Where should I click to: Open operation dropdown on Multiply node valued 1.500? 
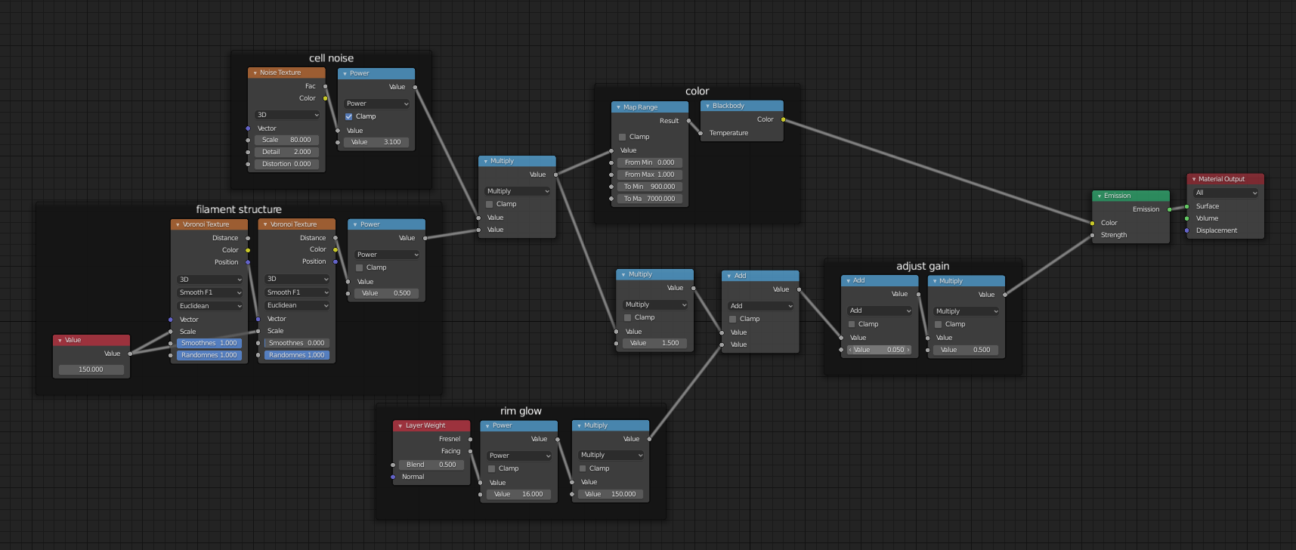click(x=655, y=304)
